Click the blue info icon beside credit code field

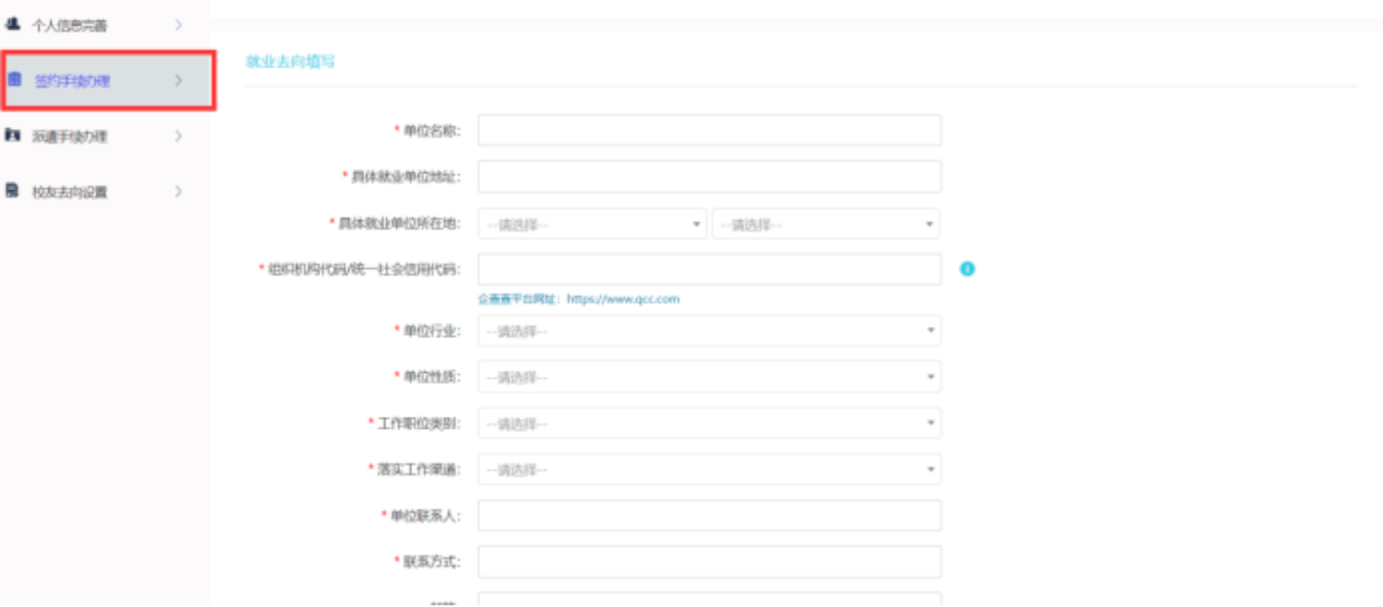(967, 269)
